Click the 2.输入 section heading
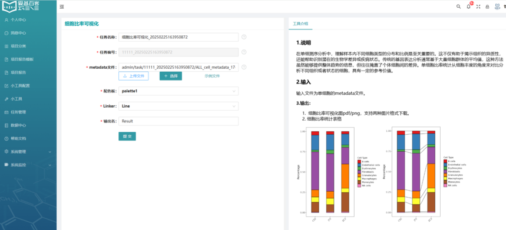This screenshot has height=230, width=506. tap(304, 82)
